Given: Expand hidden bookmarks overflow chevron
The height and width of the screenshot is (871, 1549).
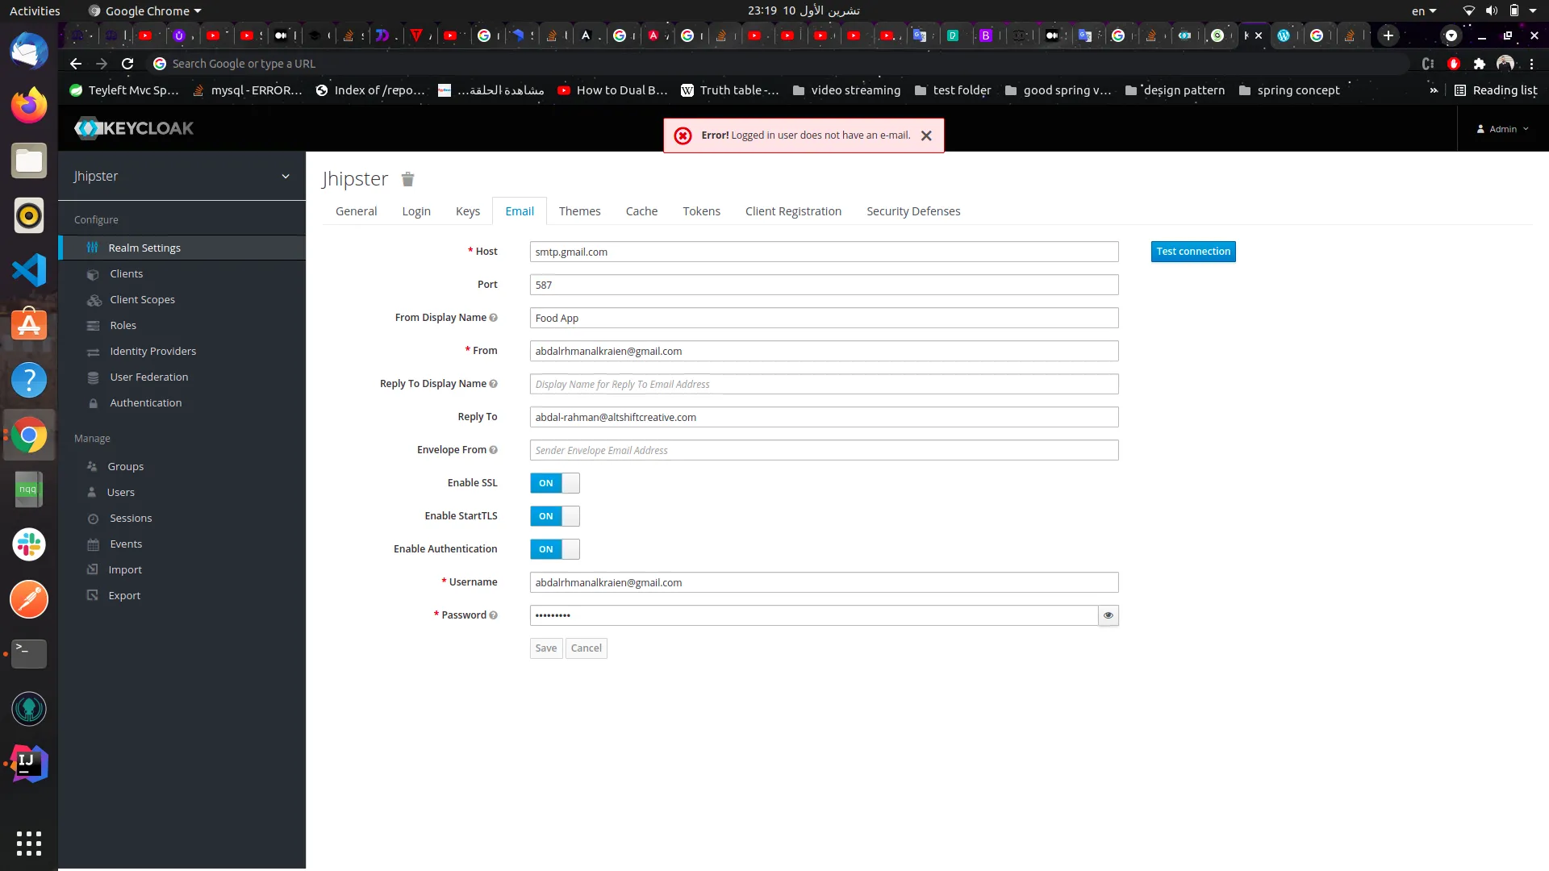Looking at the screenshot, I should (1433, 90).
